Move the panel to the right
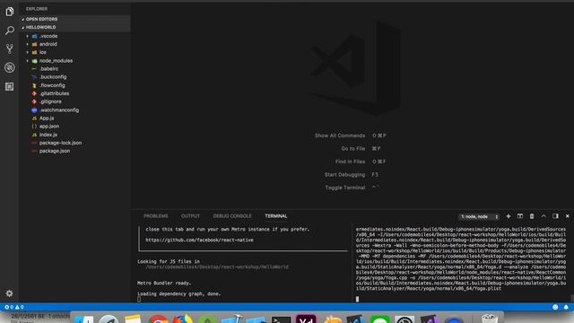The image size is (574, 323). pos(556,216)
